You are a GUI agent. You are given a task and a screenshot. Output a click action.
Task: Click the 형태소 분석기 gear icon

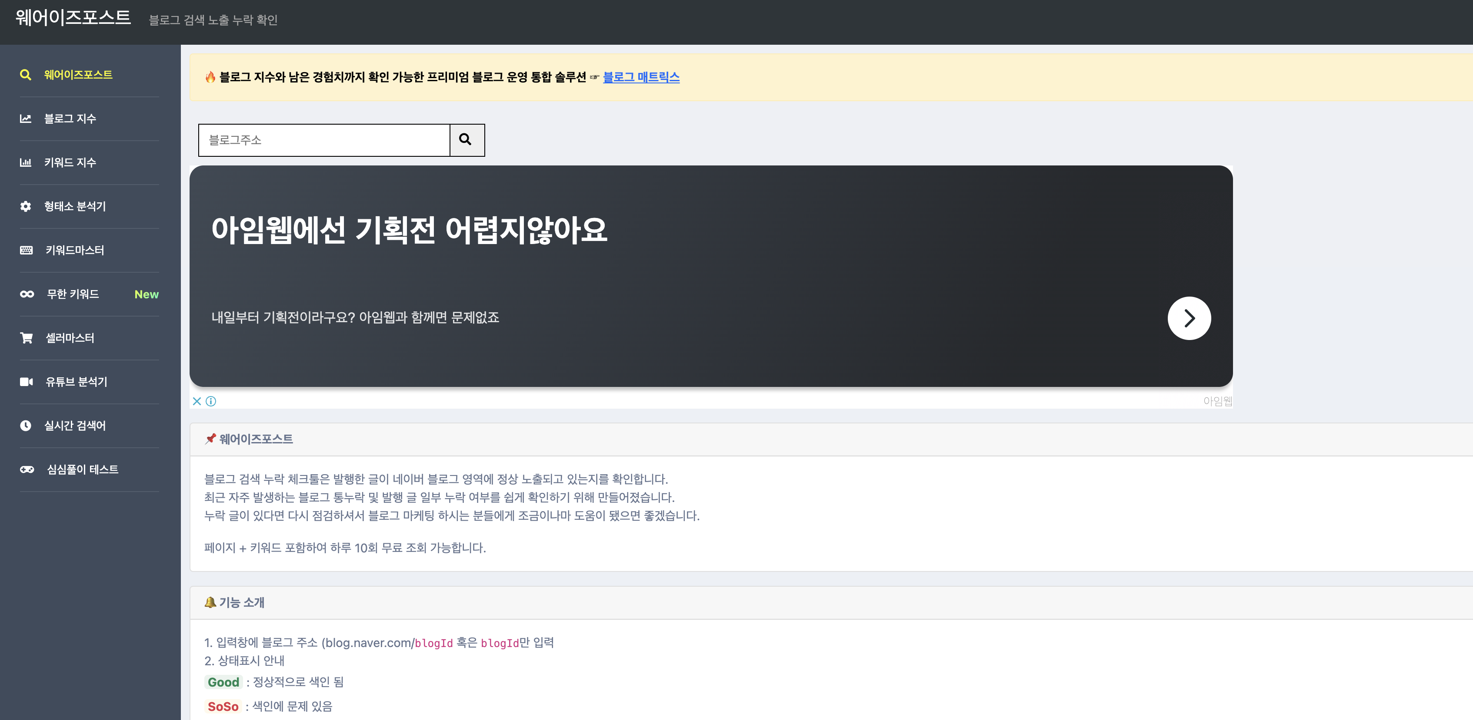click(25, 207)
